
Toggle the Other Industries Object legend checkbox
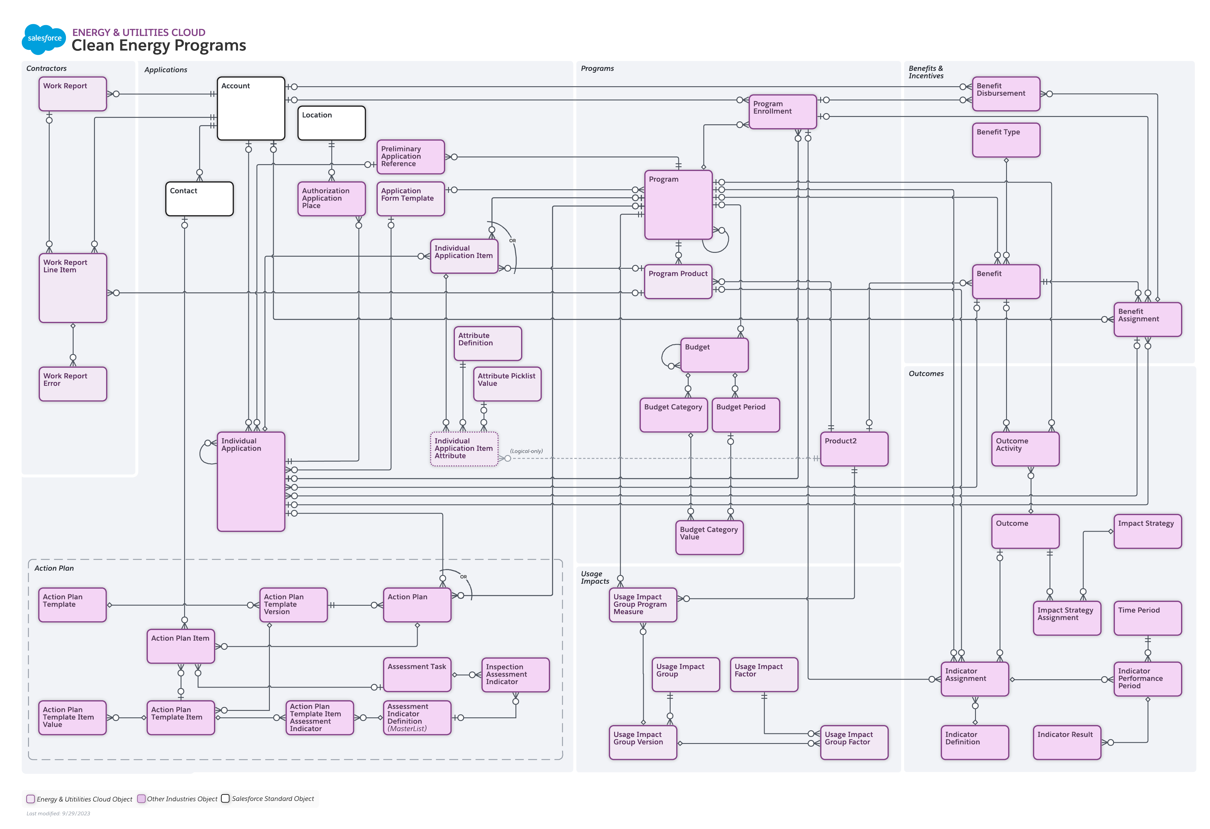click(141, 799)
